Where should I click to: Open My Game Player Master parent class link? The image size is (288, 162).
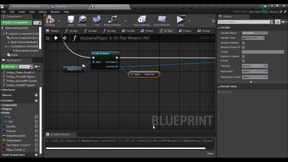pos(264,12)
